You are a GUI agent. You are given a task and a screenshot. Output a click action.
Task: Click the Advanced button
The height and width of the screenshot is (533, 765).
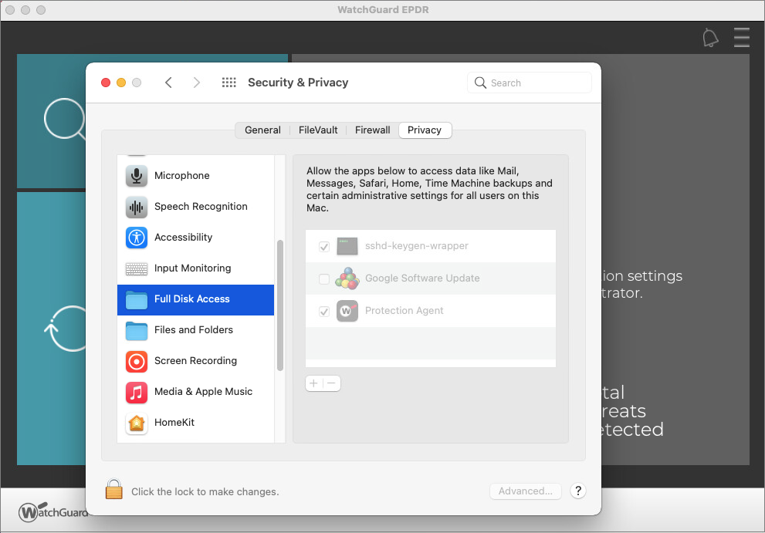point(525,491)
